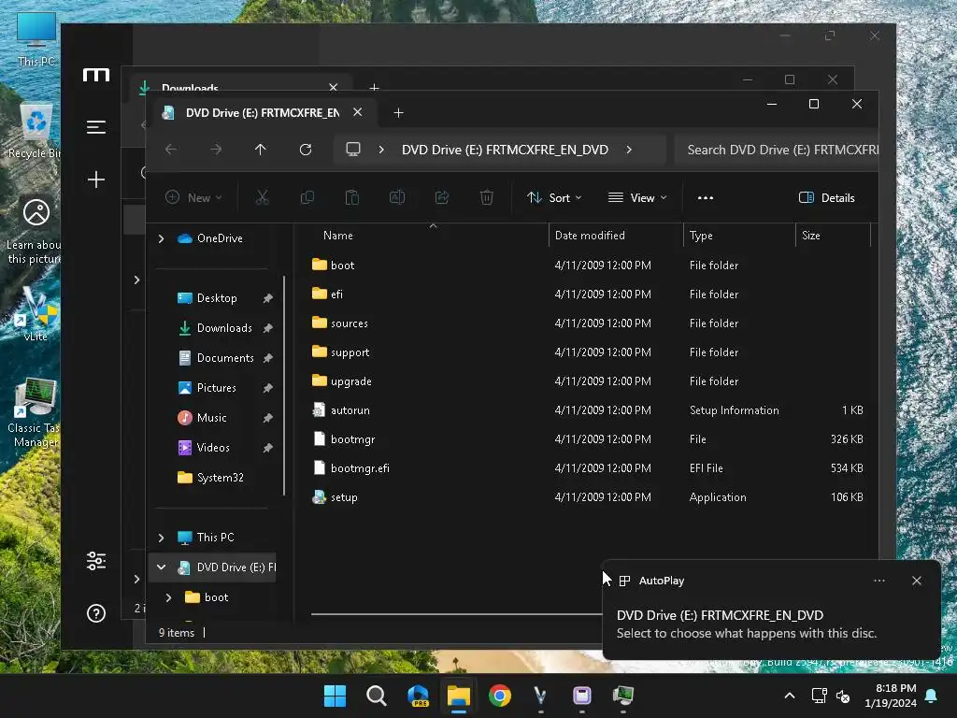Navigate up one folder level
The height and width of the screenshot is (718, 957).
[261, 150]
